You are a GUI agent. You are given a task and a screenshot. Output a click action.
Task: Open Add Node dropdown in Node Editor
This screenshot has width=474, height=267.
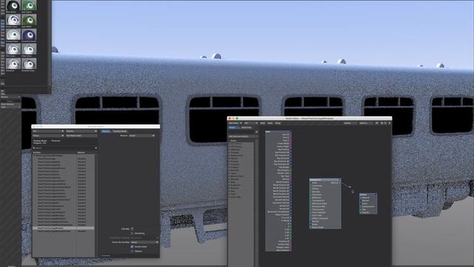click(x=236, y=123)
